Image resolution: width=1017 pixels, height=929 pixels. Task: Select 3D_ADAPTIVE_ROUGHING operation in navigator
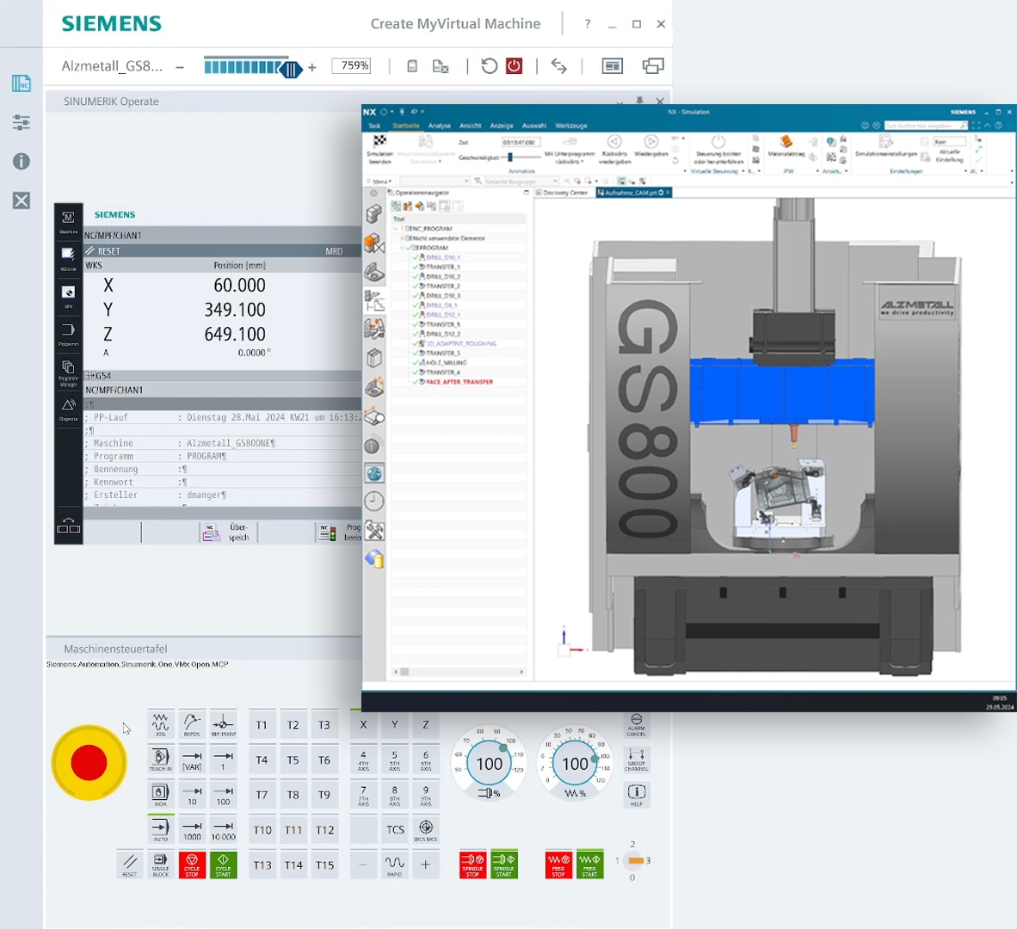461,343
